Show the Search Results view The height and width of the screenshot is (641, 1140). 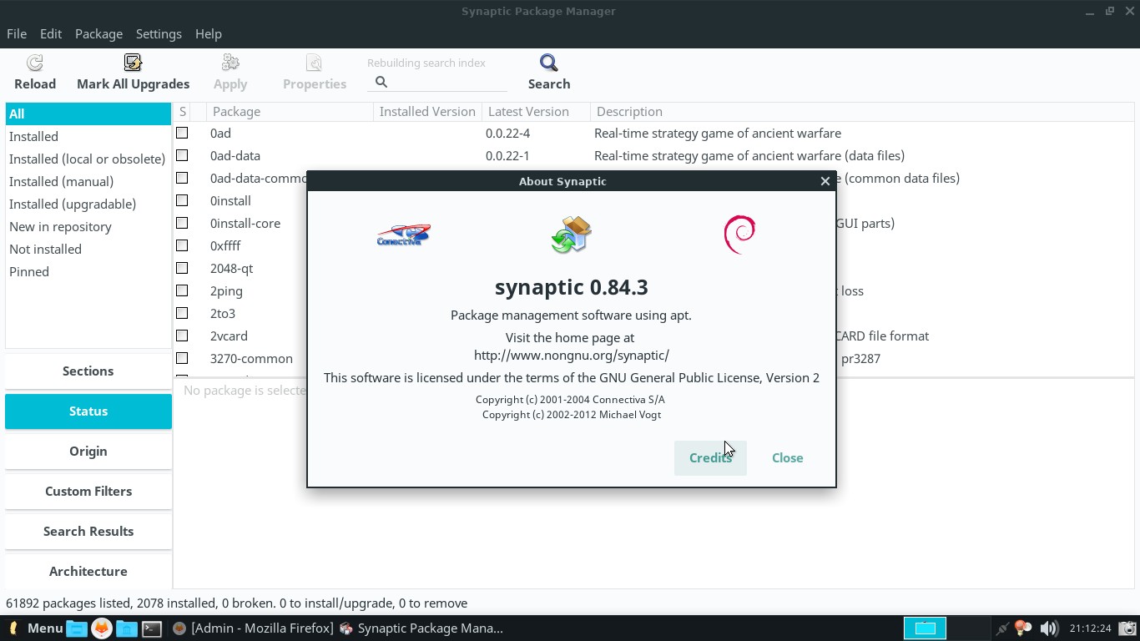(88, 532)
